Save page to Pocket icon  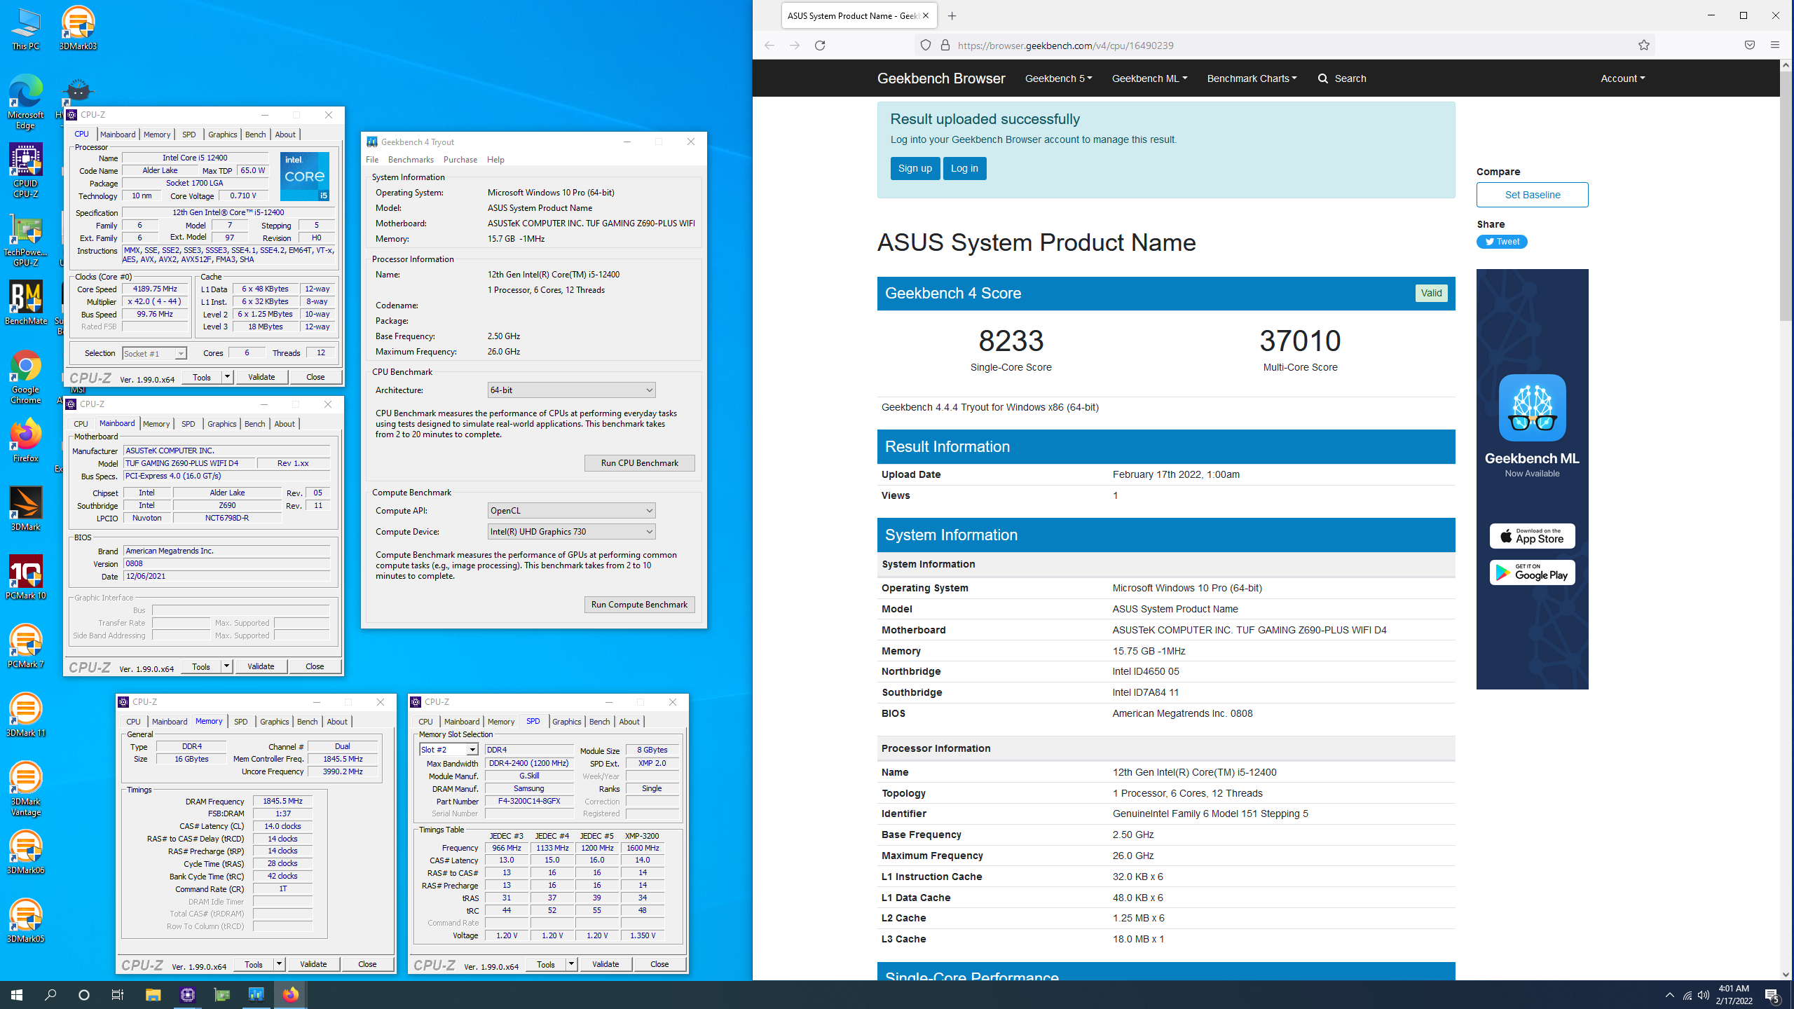[x=1749, y=46]
